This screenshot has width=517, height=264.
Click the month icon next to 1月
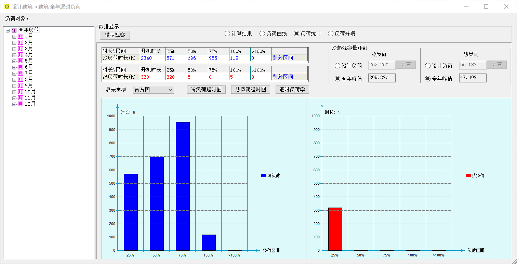point(21,36)
